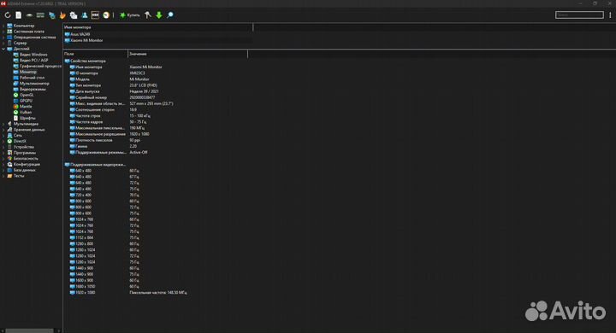Start the flame stability test icon
616x333 pixels.
click(62, 15)
